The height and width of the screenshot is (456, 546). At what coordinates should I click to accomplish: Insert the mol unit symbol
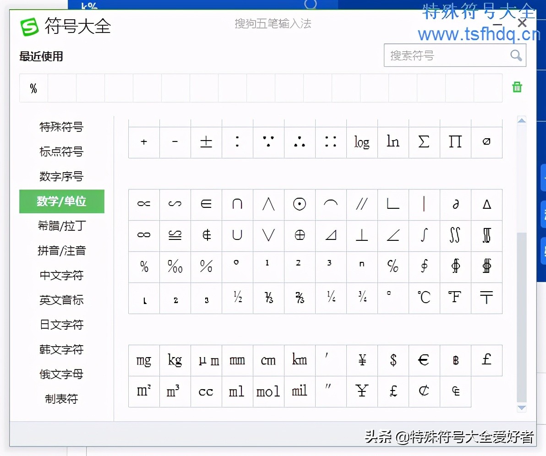268,391
